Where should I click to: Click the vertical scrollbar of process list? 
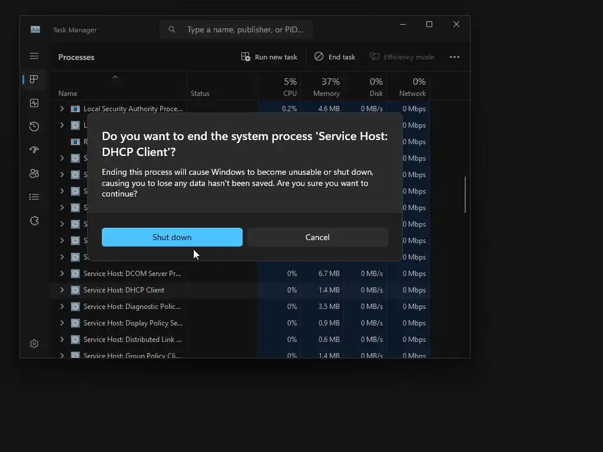465,194
